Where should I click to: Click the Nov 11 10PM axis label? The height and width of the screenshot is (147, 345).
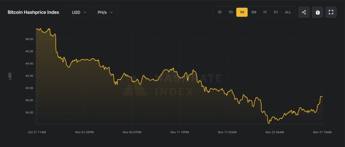click(x=180, y=132)
